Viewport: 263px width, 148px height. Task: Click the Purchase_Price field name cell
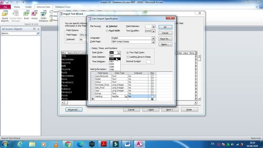[x=103, y=85]
